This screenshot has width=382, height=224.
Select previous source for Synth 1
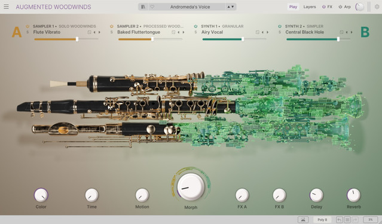[262, 32]
